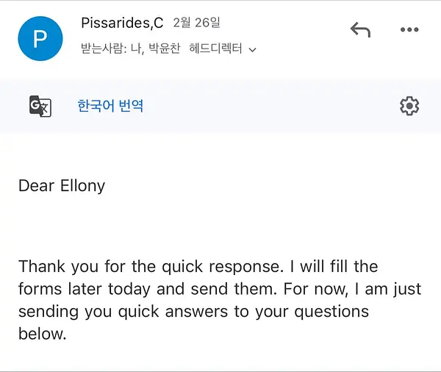Select sender name Pissarides,C

pos(122,23)
